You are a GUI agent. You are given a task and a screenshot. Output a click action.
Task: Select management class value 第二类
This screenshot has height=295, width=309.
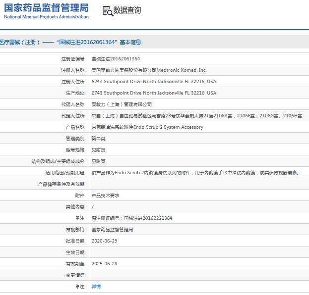click(98, 139)
